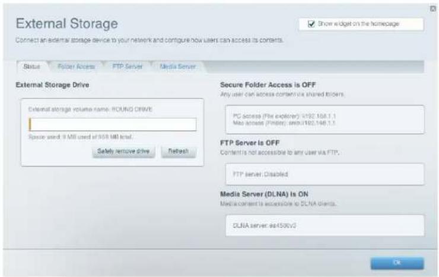Screen dimensions: 439x277
Task: Click the description line starting with Connect an external storage
Action: pos(149,40)
